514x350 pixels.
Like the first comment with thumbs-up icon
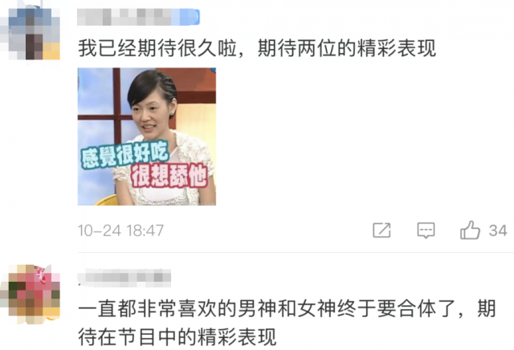tap(470, 230)
